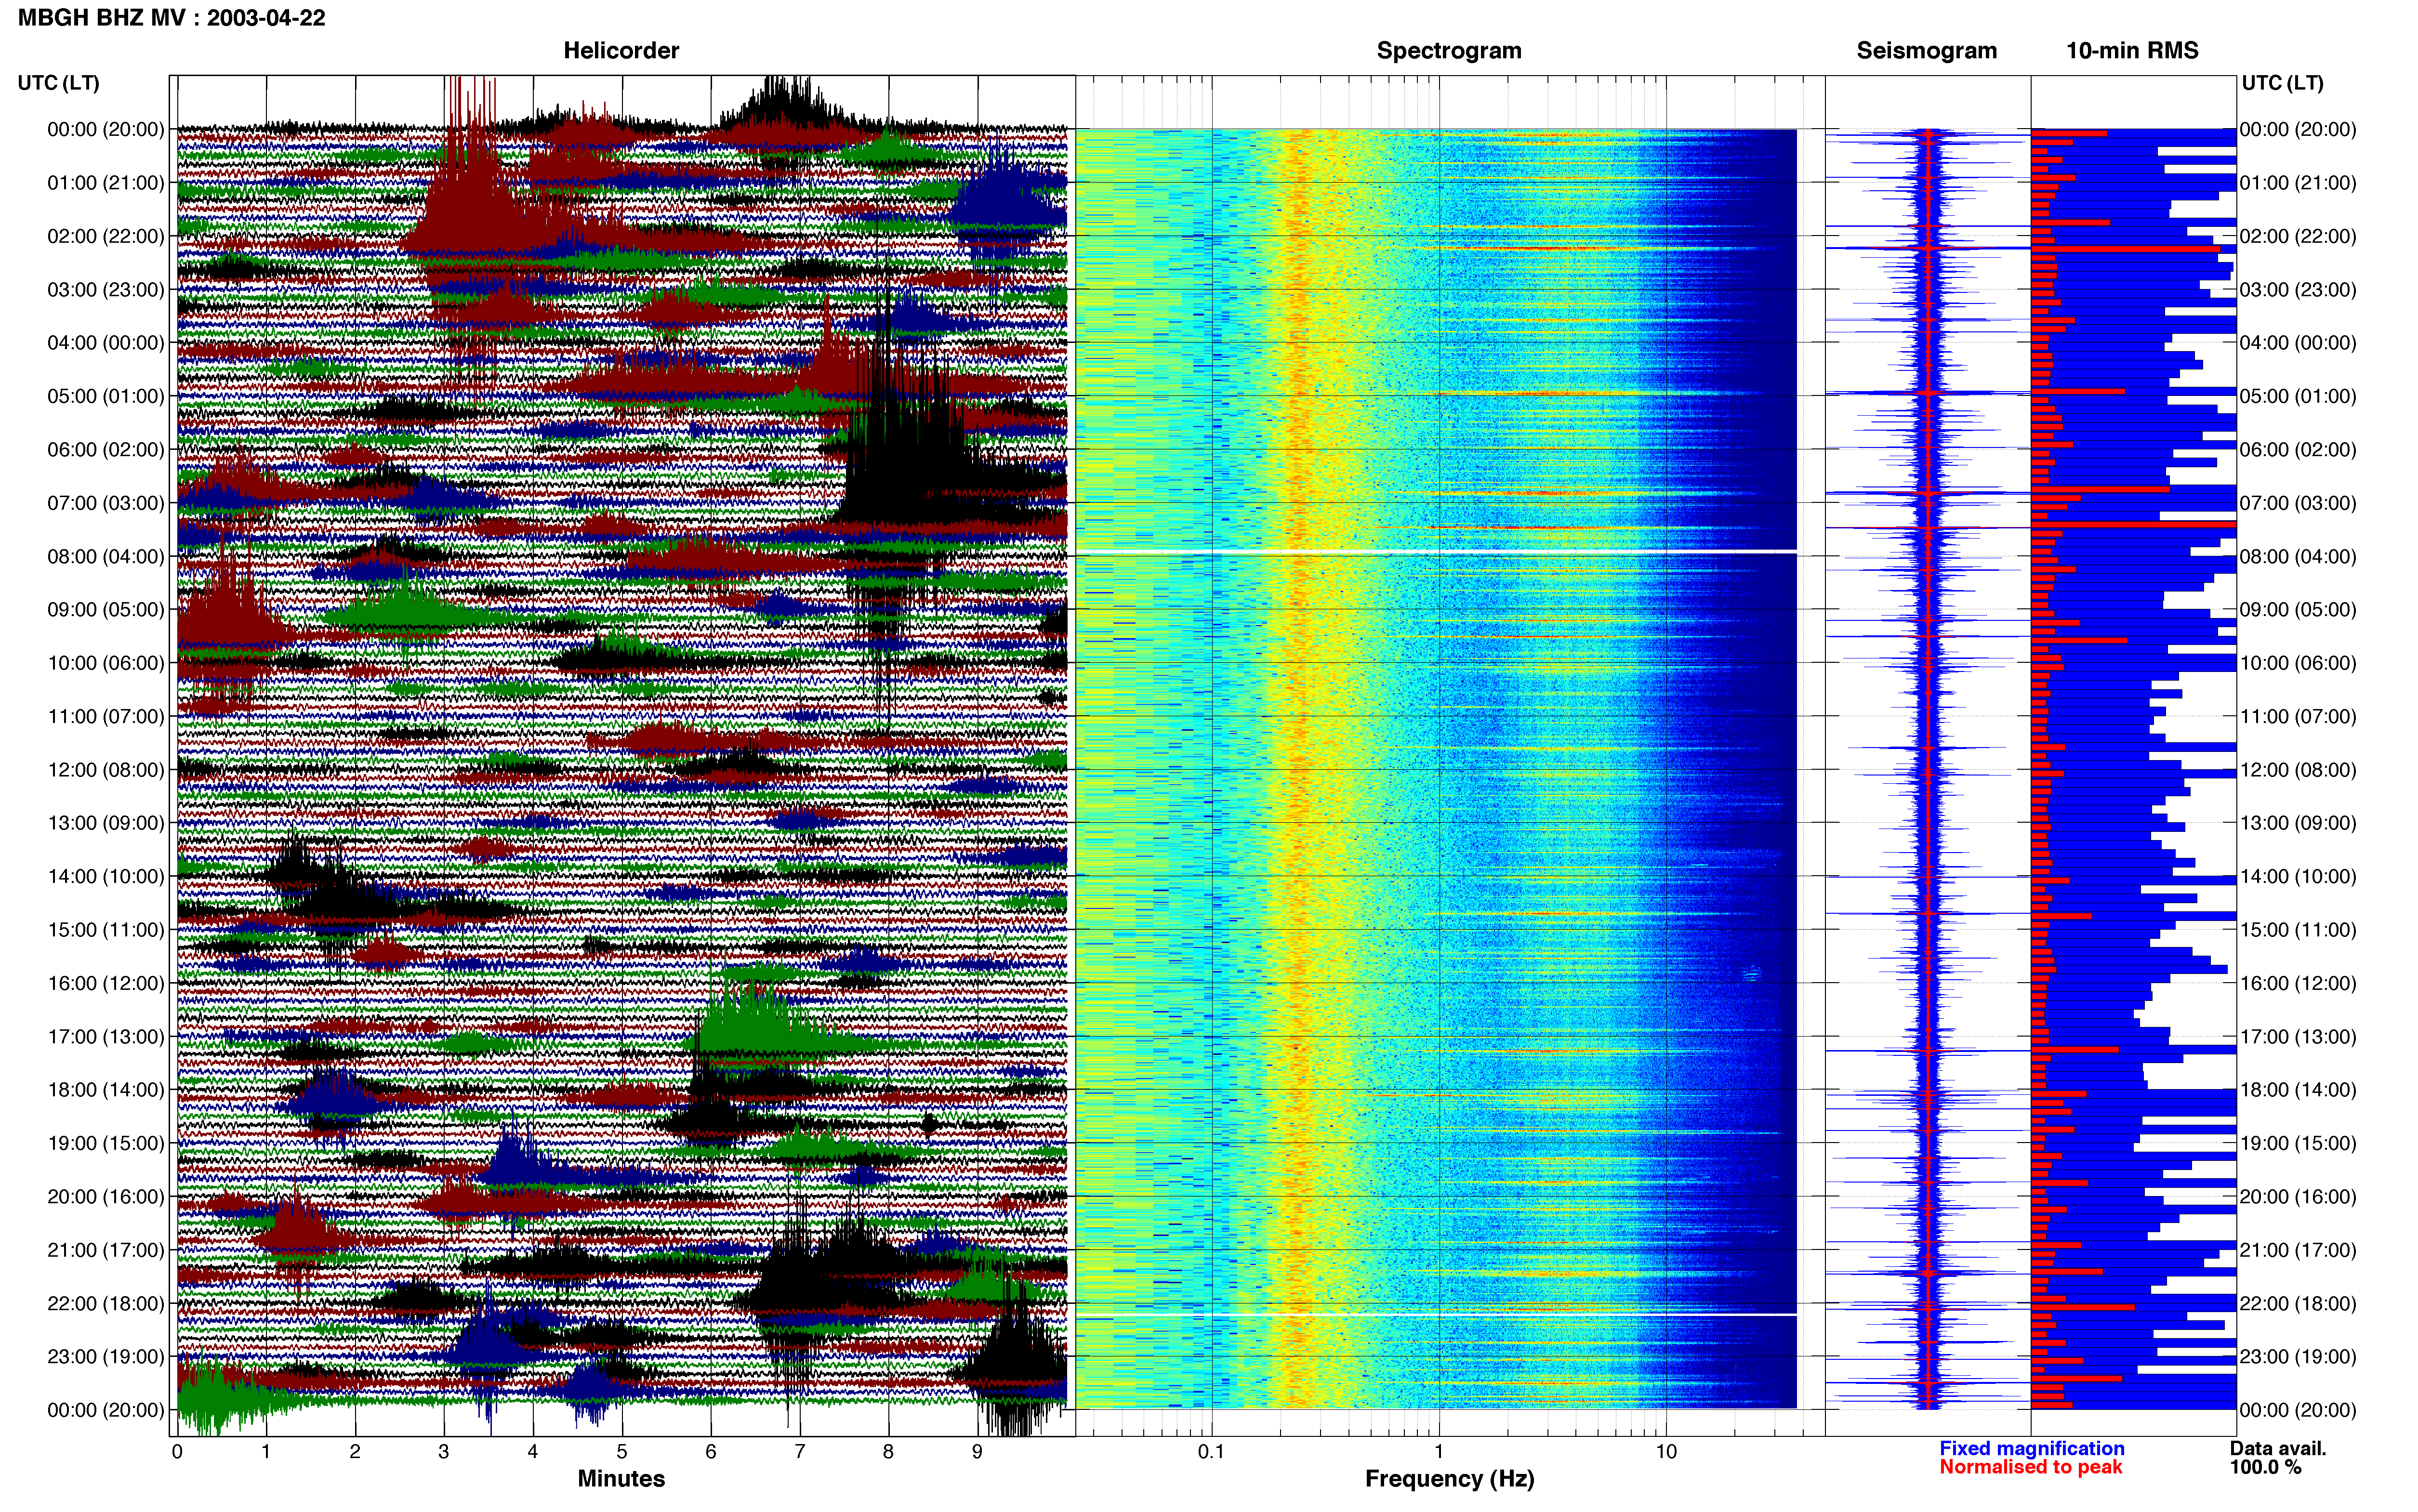The height and width of the screenshot is (1512, 2418).
Task: Click left time label '20:00 (16:00)'
Action: click(106, 1197)
